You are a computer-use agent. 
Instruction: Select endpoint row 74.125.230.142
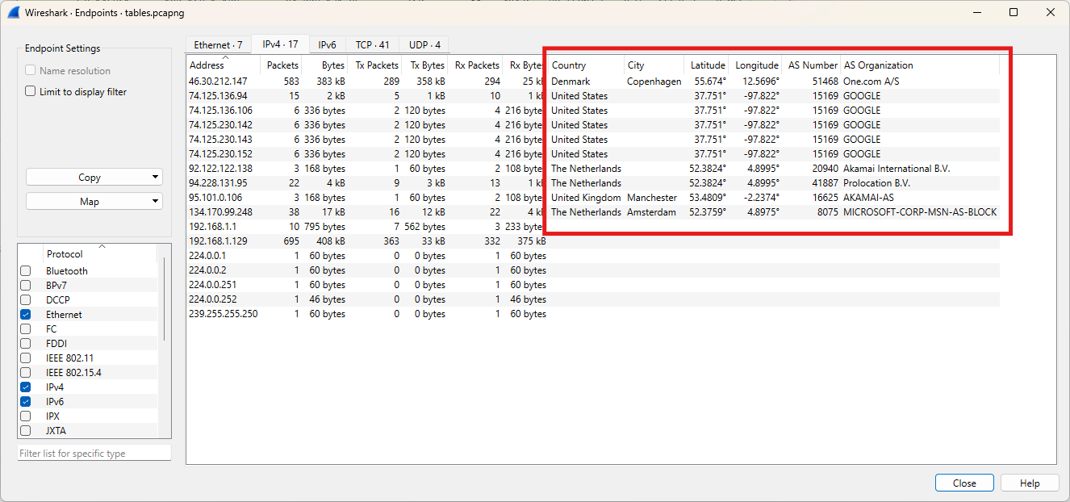click(x=593, y=125)
